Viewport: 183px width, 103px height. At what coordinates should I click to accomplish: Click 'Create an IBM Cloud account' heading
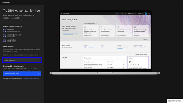(13, 66)
